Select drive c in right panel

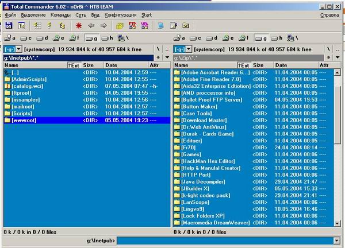pos(195,38)
